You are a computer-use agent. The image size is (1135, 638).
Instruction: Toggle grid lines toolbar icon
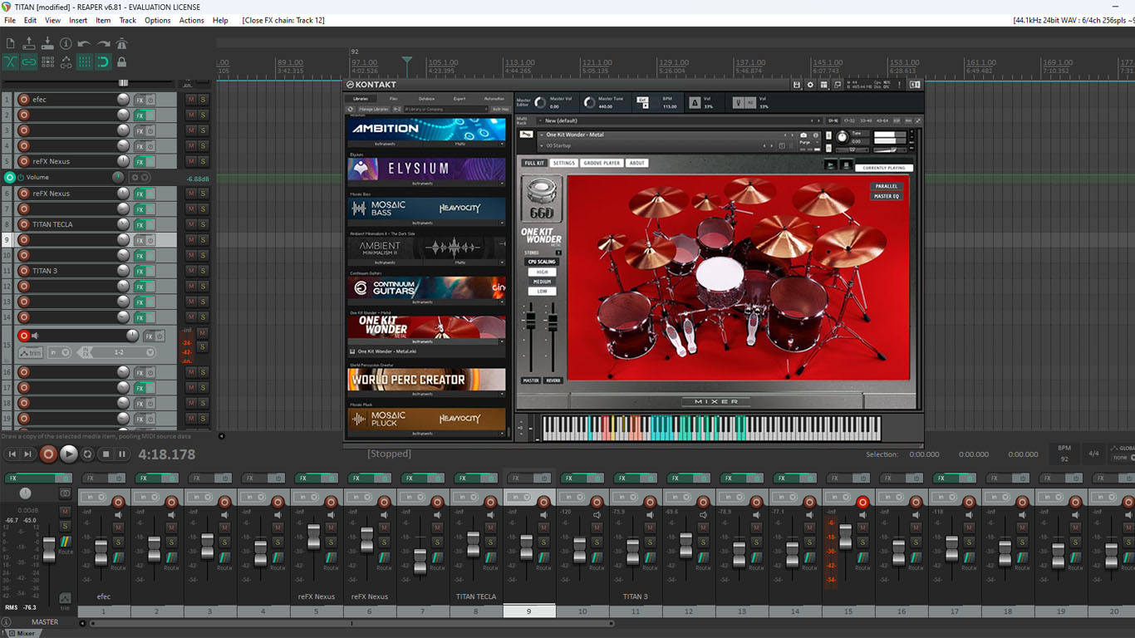(x=84, y=61)
